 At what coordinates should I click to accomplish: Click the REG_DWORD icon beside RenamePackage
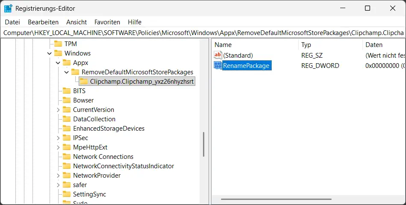tap(218, 66)
